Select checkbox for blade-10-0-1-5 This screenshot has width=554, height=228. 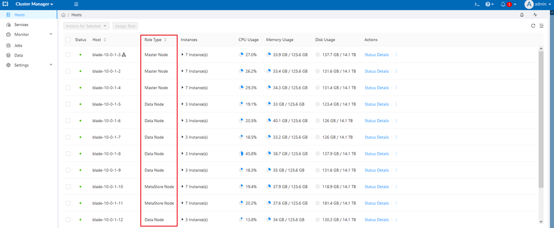tap(68, 104)
